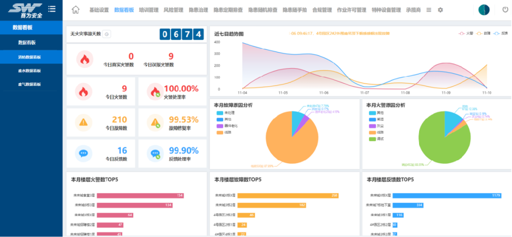Open the 风险管理 top menu
The height and width of the screenshot is (237, 512).
pyautogui.click(x=173, y=10)
